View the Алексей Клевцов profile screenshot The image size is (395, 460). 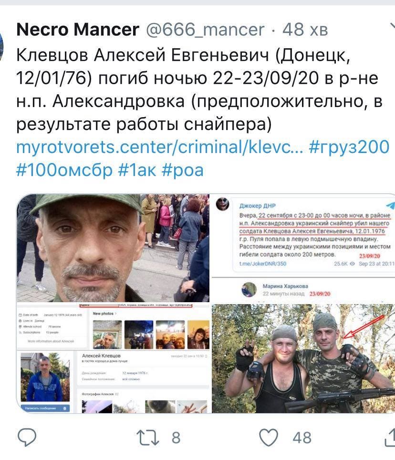pos(113,359)
